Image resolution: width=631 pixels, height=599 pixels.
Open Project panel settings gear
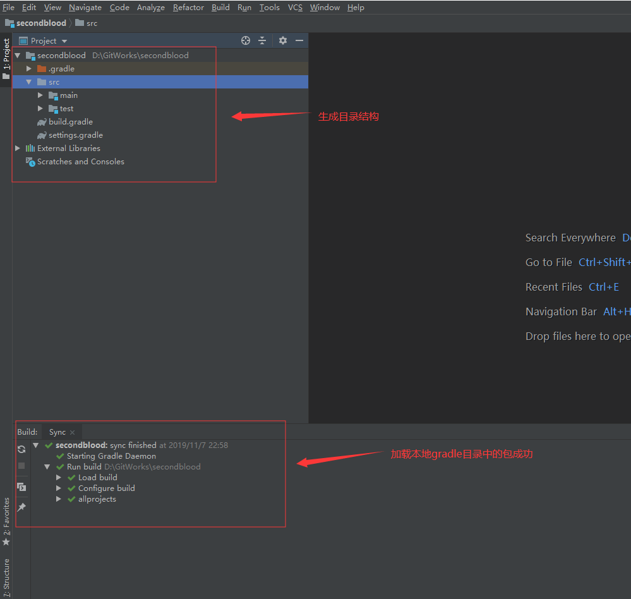click(x=283, y=40)
